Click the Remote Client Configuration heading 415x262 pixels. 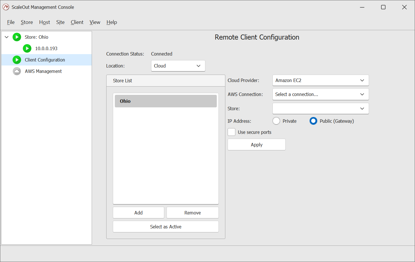(x=257, y=37)
